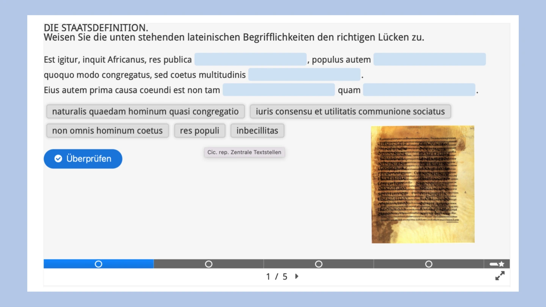Pick the 'res populi' word chip

(x=199, y=131)
